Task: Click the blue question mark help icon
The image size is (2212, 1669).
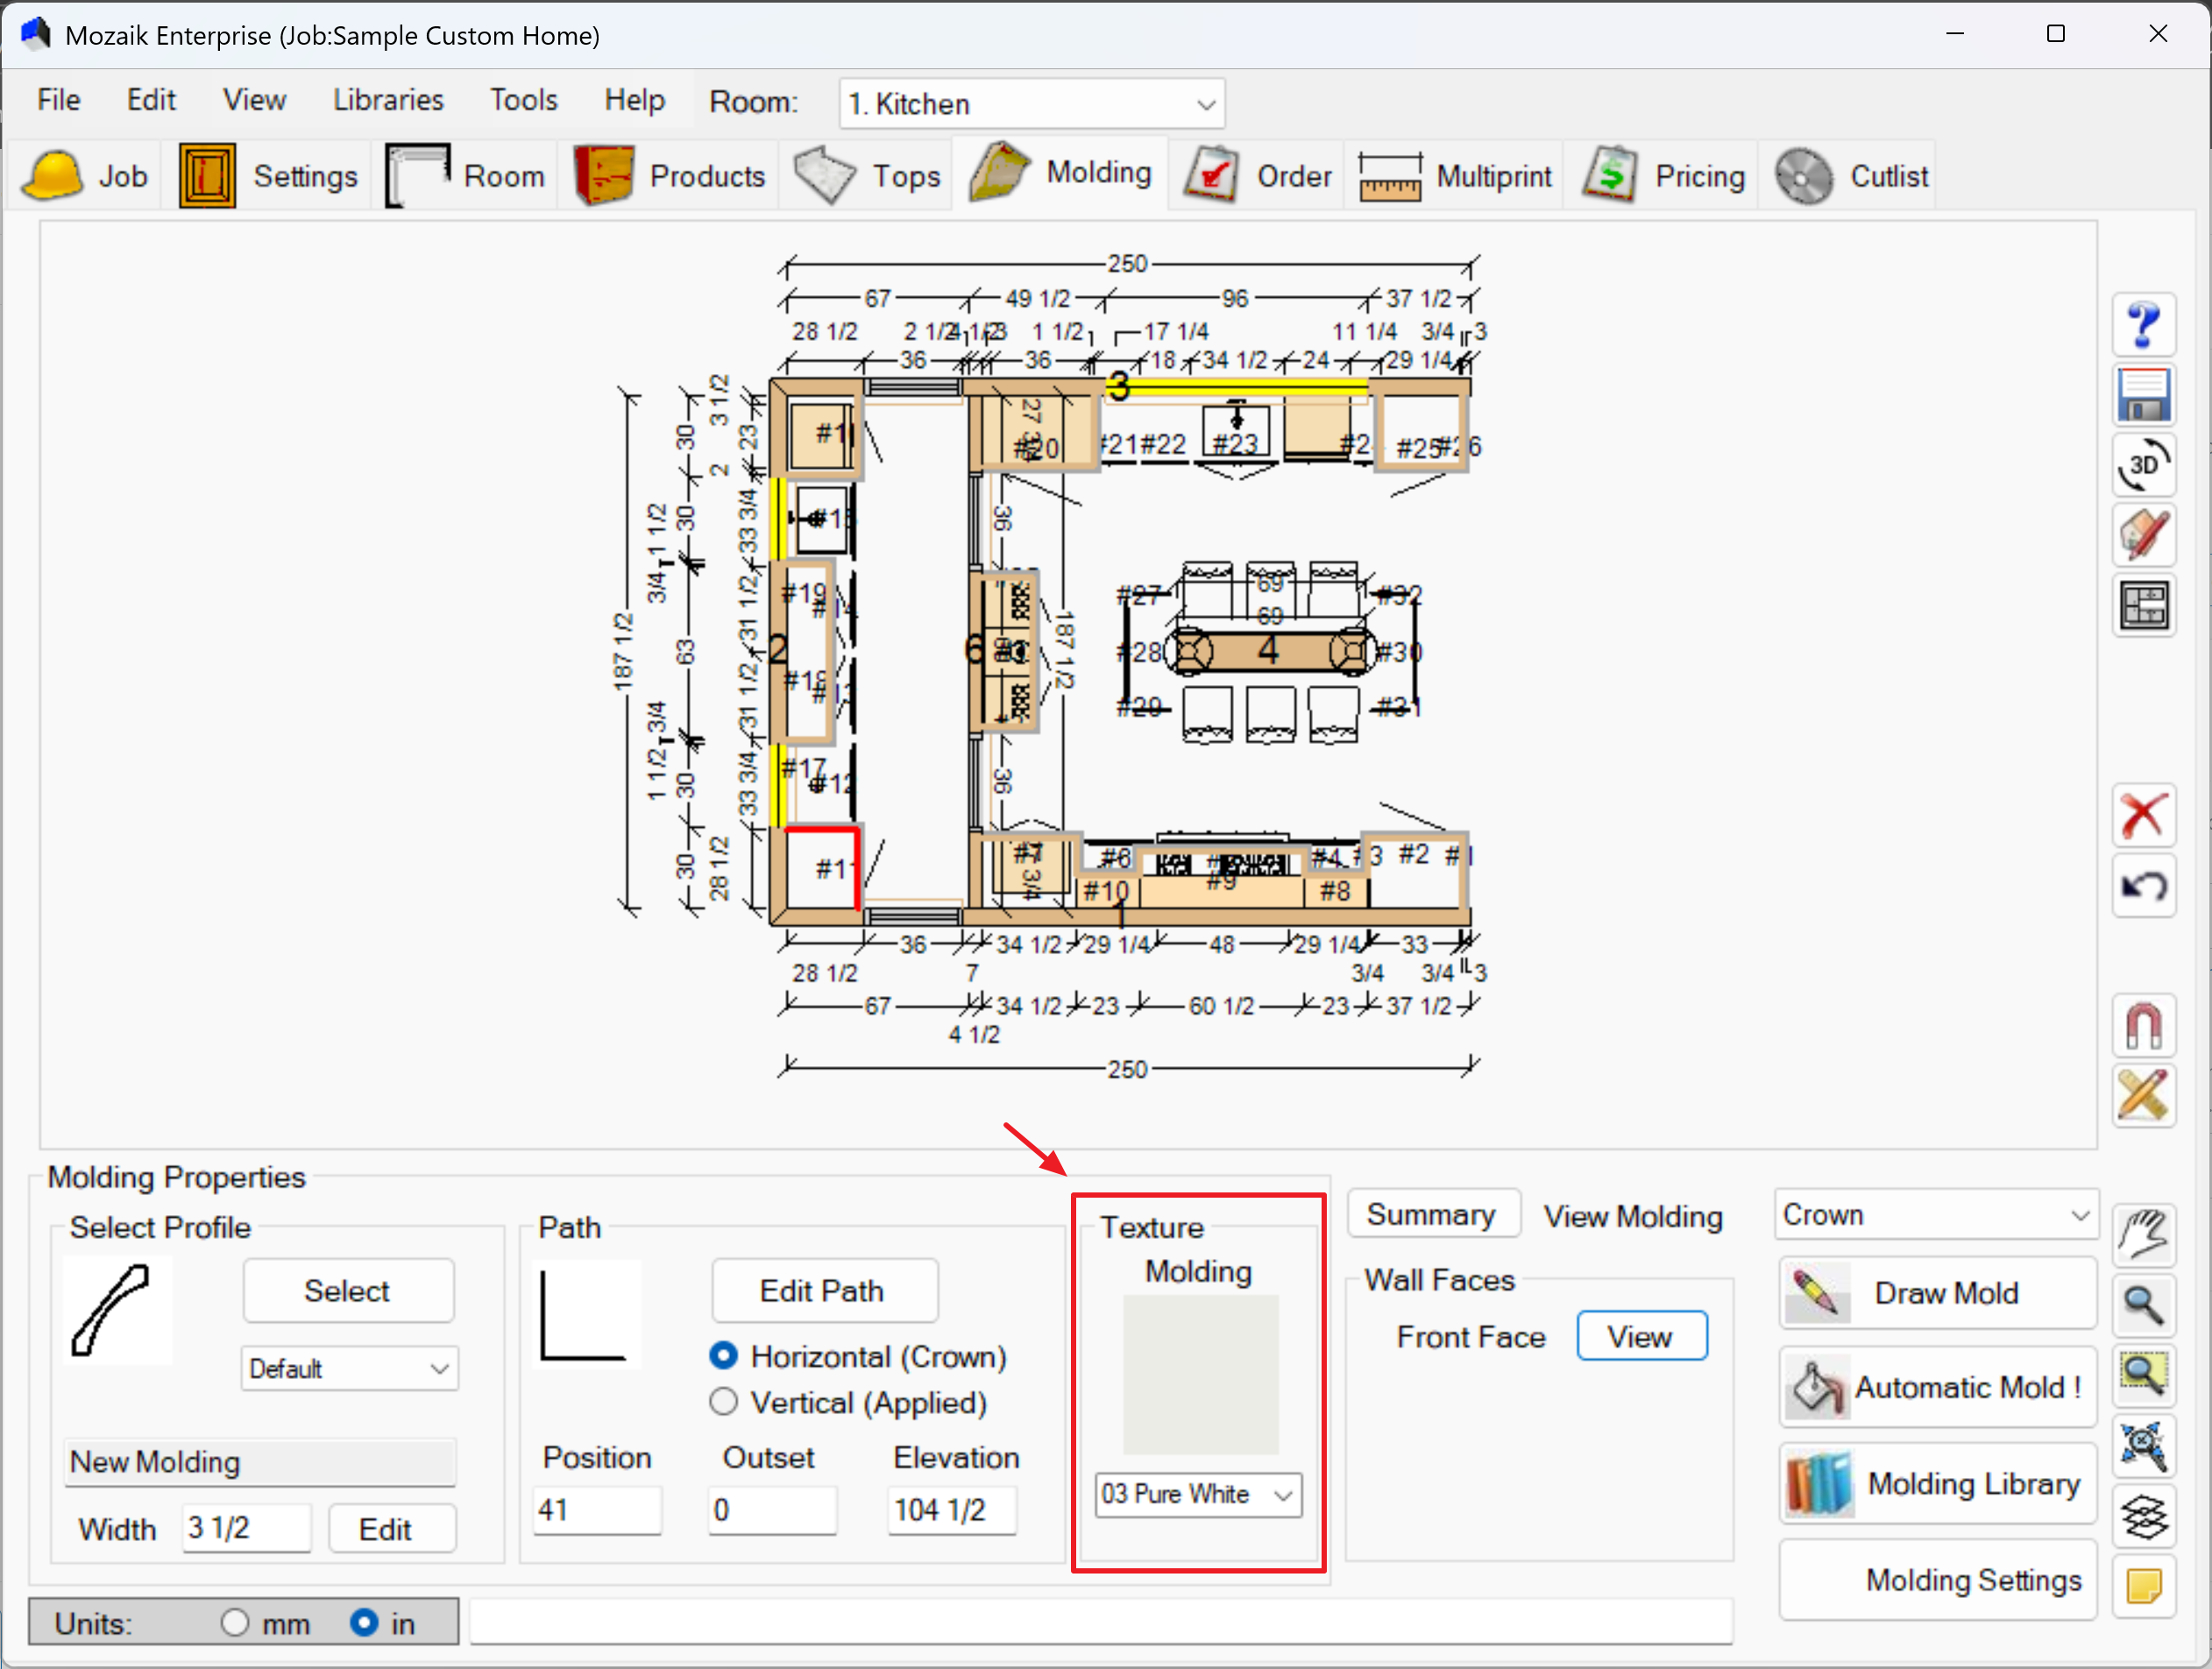Action: [2143, 325]
